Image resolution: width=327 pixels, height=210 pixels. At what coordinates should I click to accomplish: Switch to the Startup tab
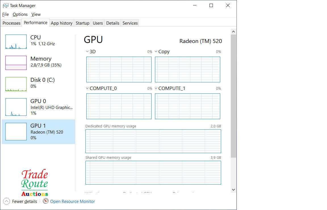83,23
